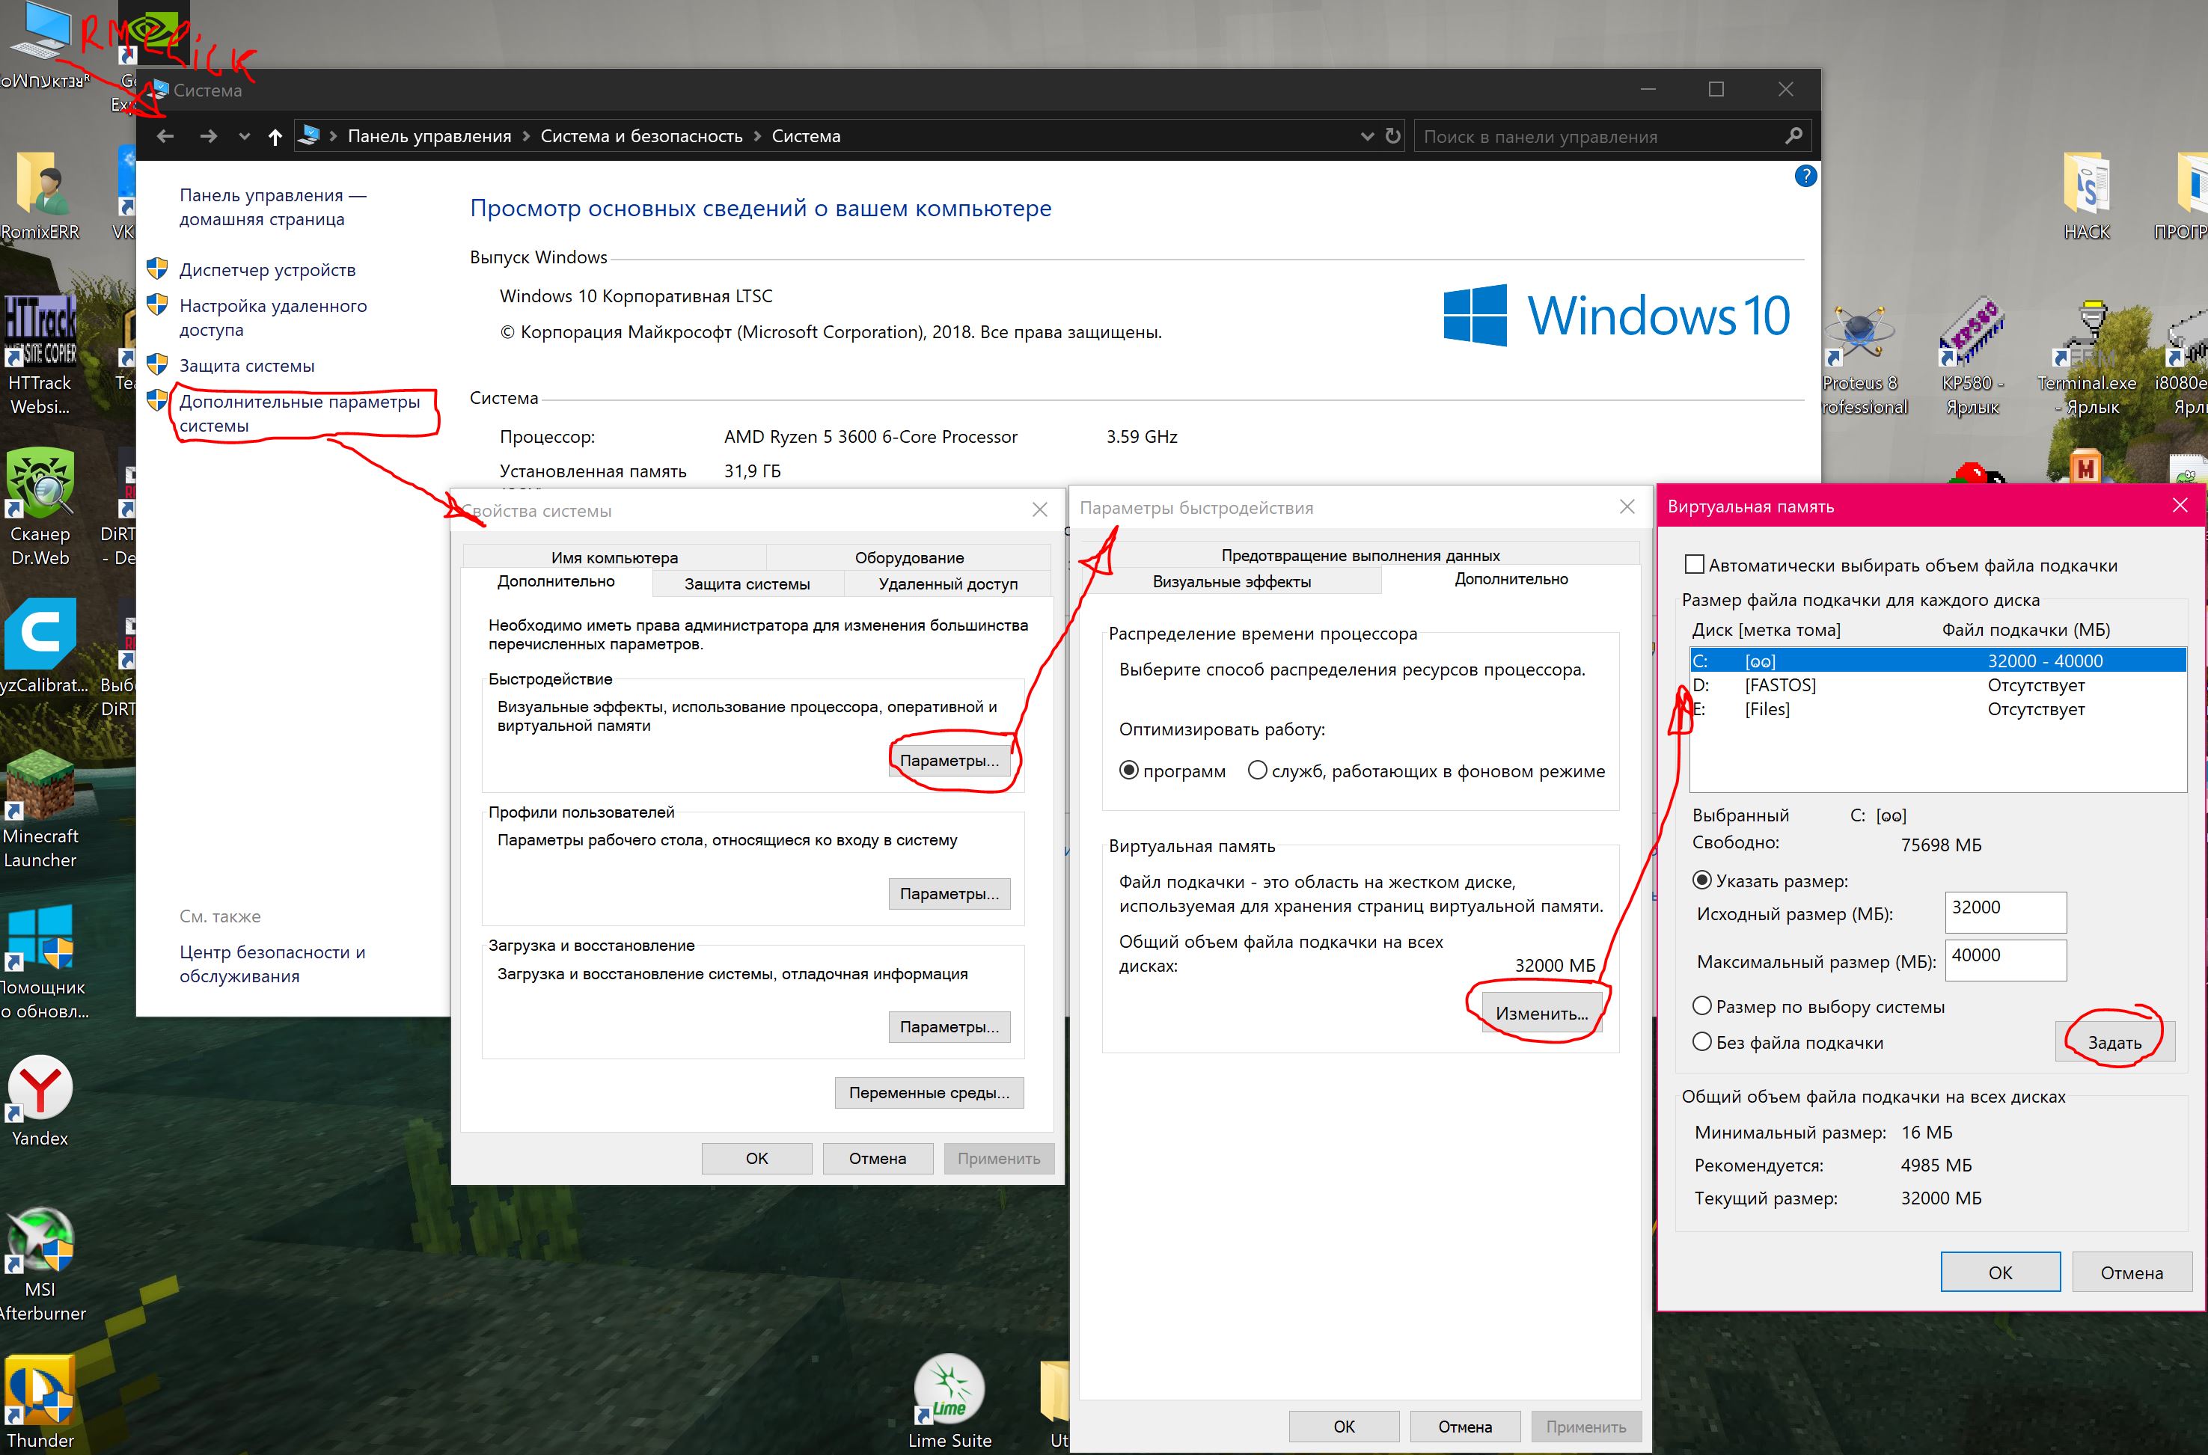The width and height of the screenshot is (2208, 1455).
Task: Open the back-navigation recent pages dropdown
Action: (x=245, y=135)
